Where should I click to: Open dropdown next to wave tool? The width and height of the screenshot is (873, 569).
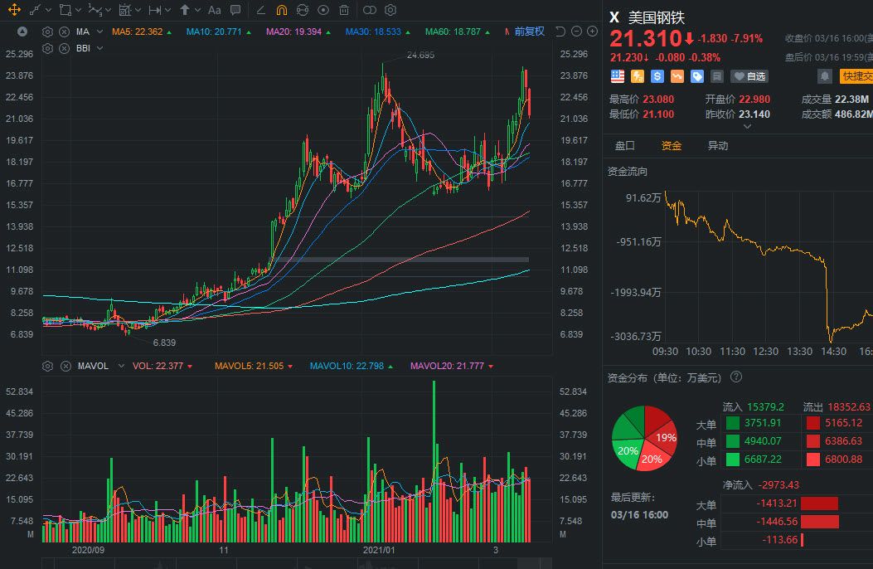point(108,10)
